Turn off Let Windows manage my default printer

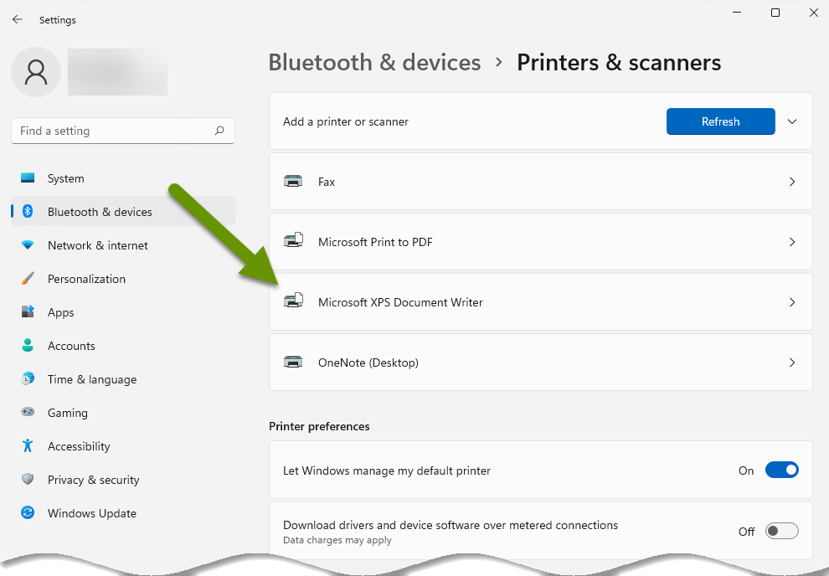(x=781, y=470)
